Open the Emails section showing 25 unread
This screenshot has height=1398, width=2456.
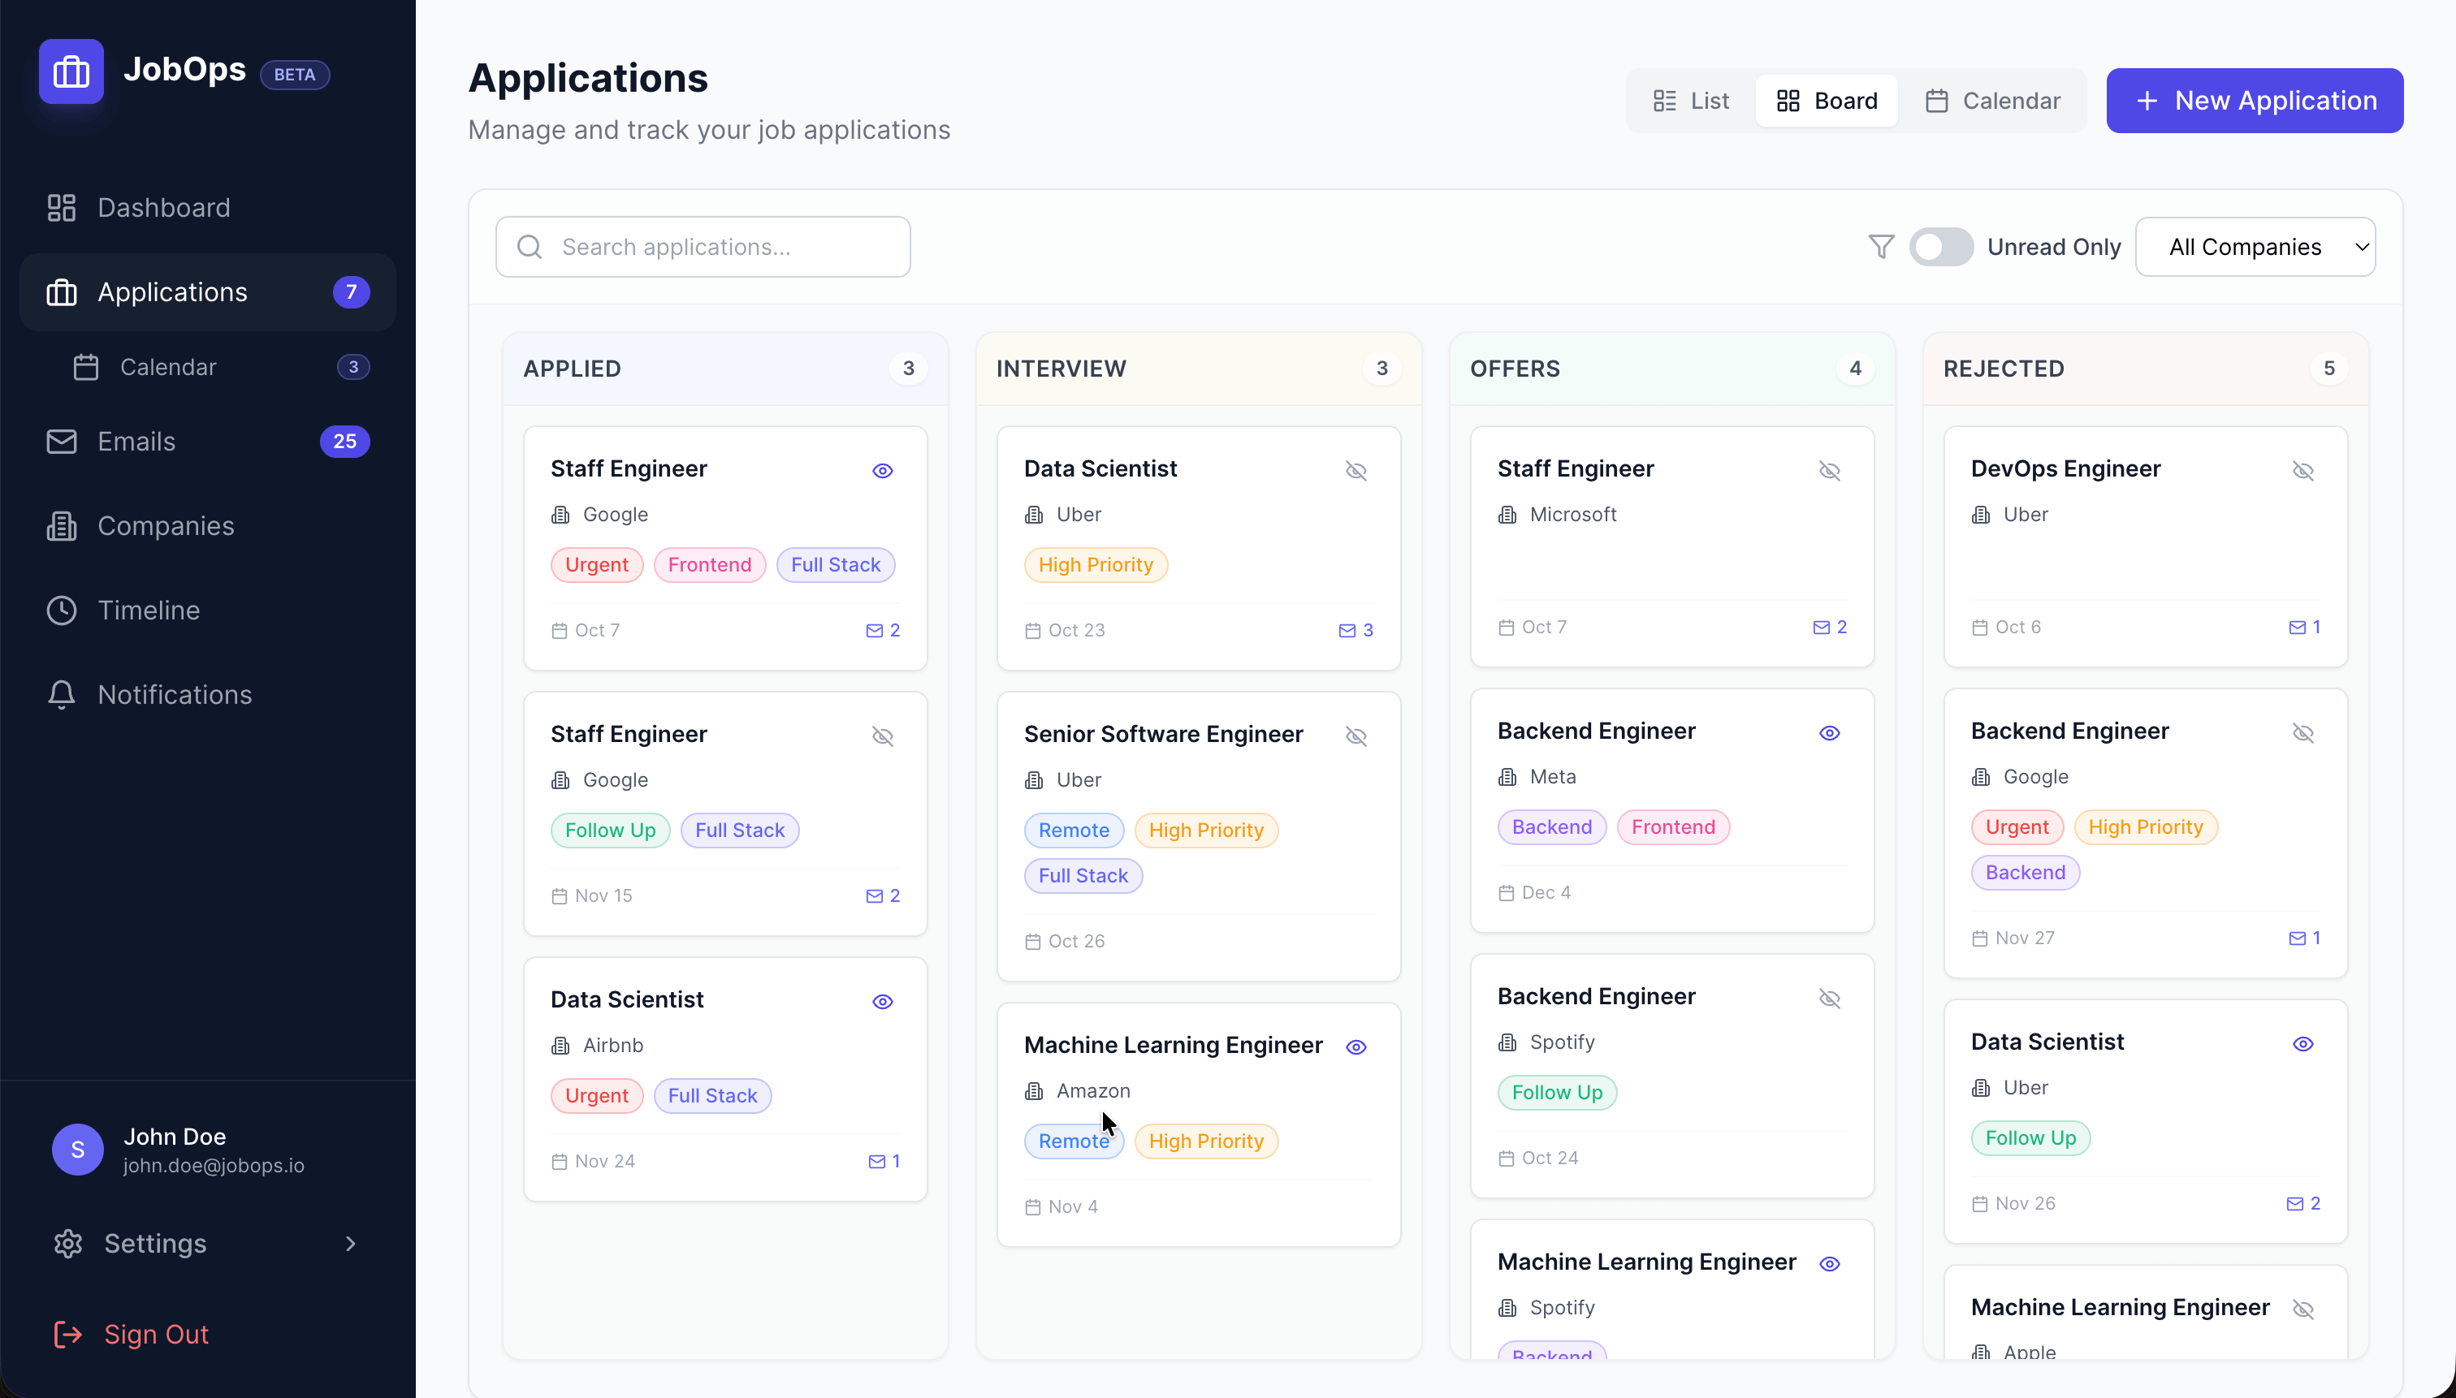click(x=136, y=441)
